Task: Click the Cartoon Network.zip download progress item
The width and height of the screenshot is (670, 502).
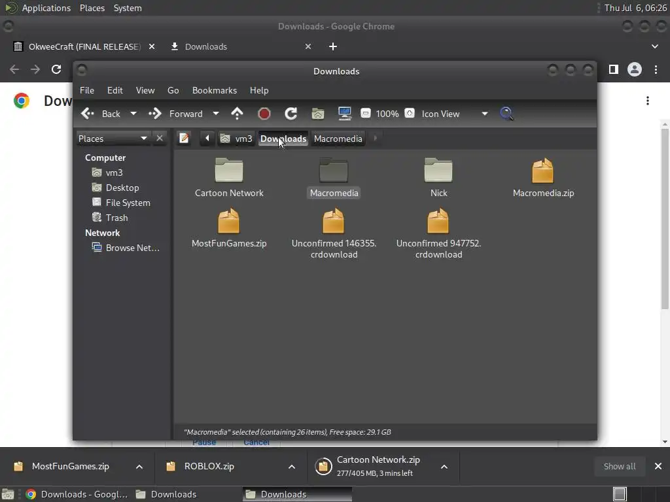Action: click(373, 466)
